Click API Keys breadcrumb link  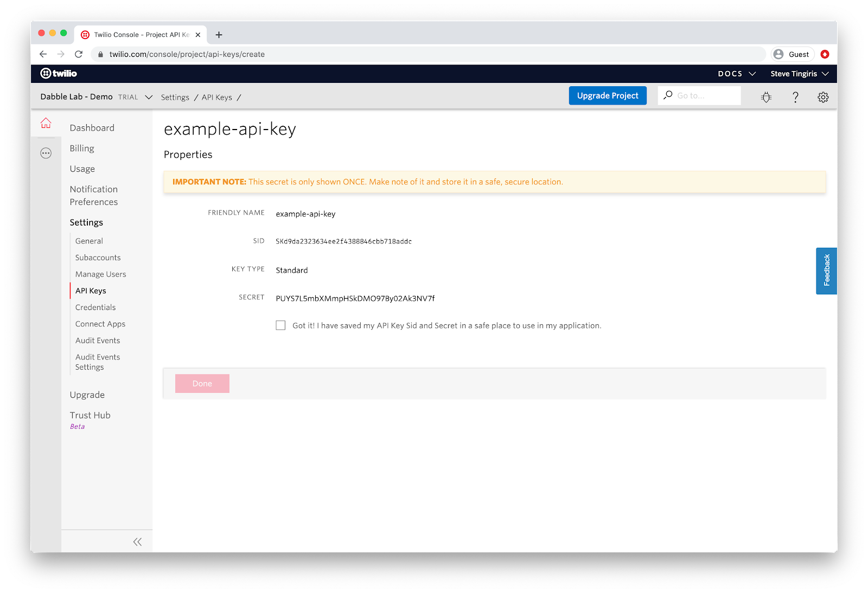coord(217,98)
